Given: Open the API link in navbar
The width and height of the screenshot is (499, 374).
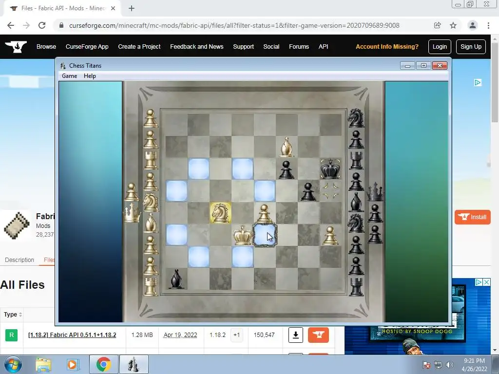Looking at the screenshot, I should [323, 46].
